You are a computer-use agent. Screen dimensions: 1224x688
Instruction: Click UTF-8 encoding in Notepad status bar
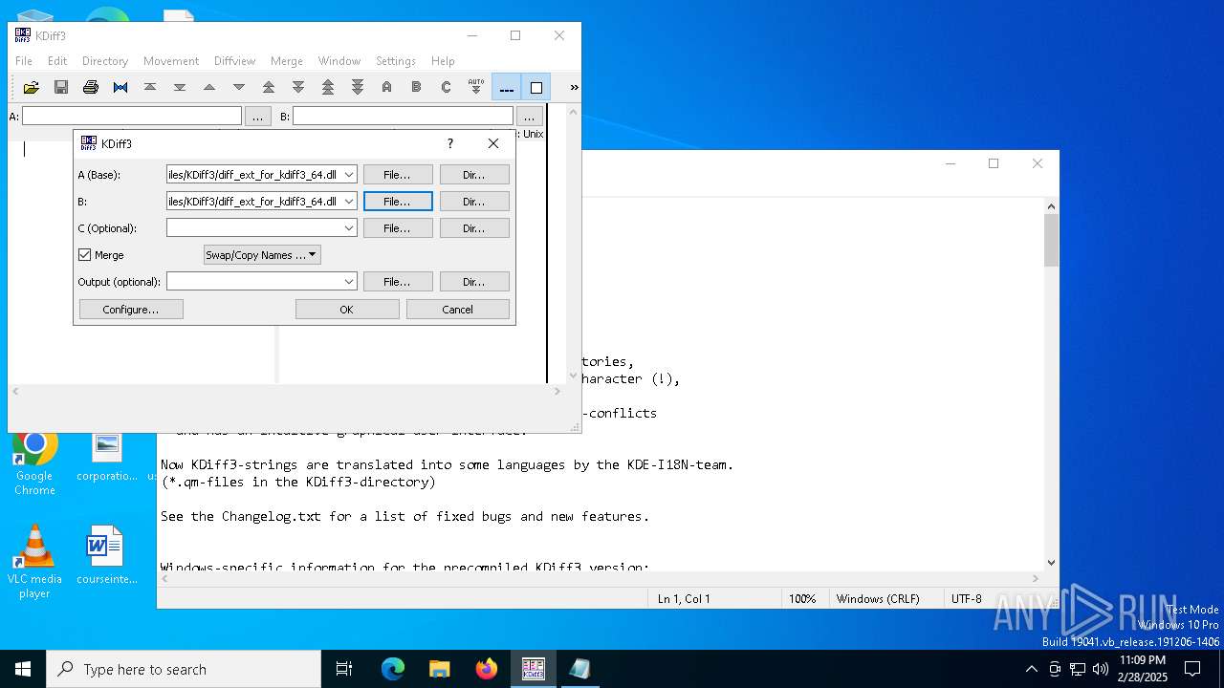point(967,599)
